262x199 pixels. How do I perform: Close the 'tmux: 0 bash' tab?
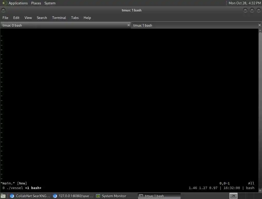pyautogui.click(x=128, y=25)
